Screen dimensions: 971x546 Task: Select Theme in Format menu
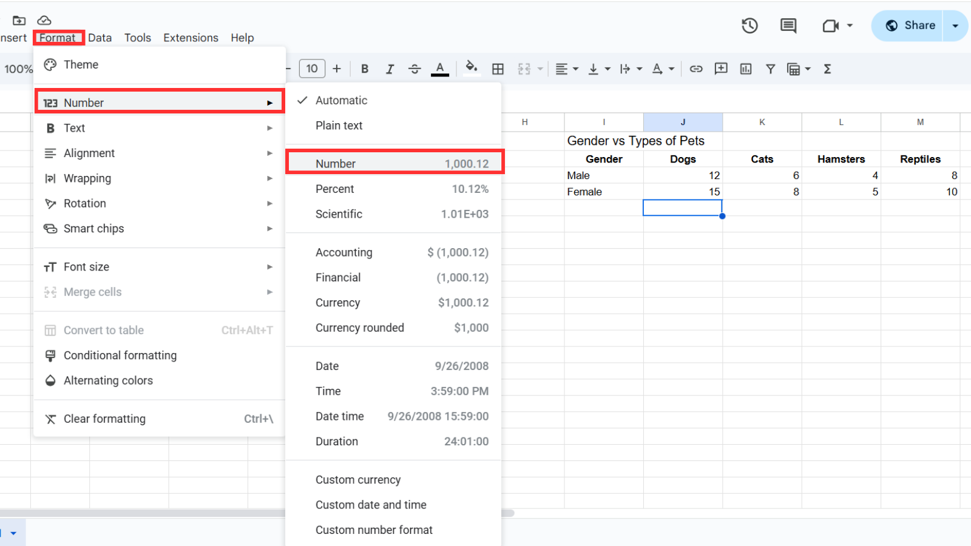(160, 64)
